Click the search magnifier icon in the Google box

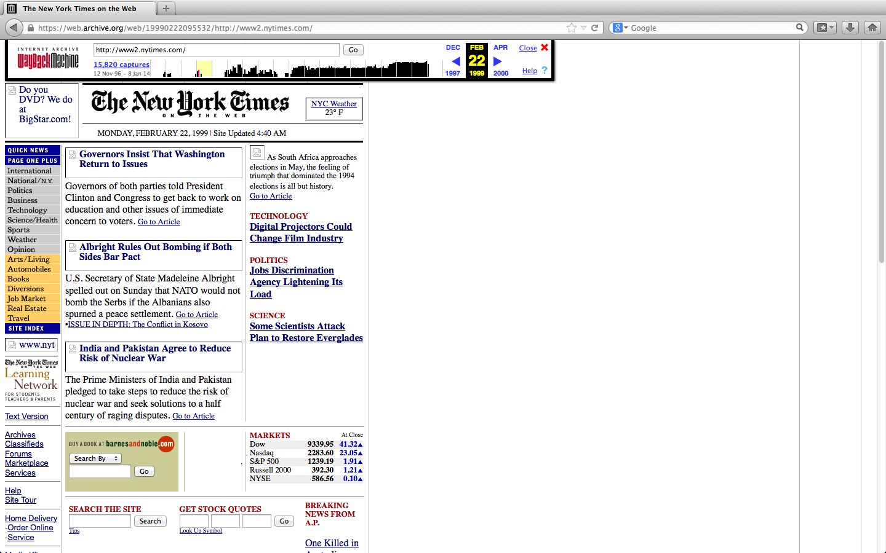(x=800, y=28)
